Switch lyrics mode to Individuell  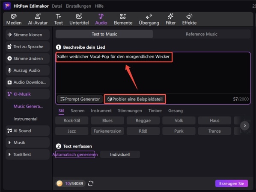coord(120,154)
